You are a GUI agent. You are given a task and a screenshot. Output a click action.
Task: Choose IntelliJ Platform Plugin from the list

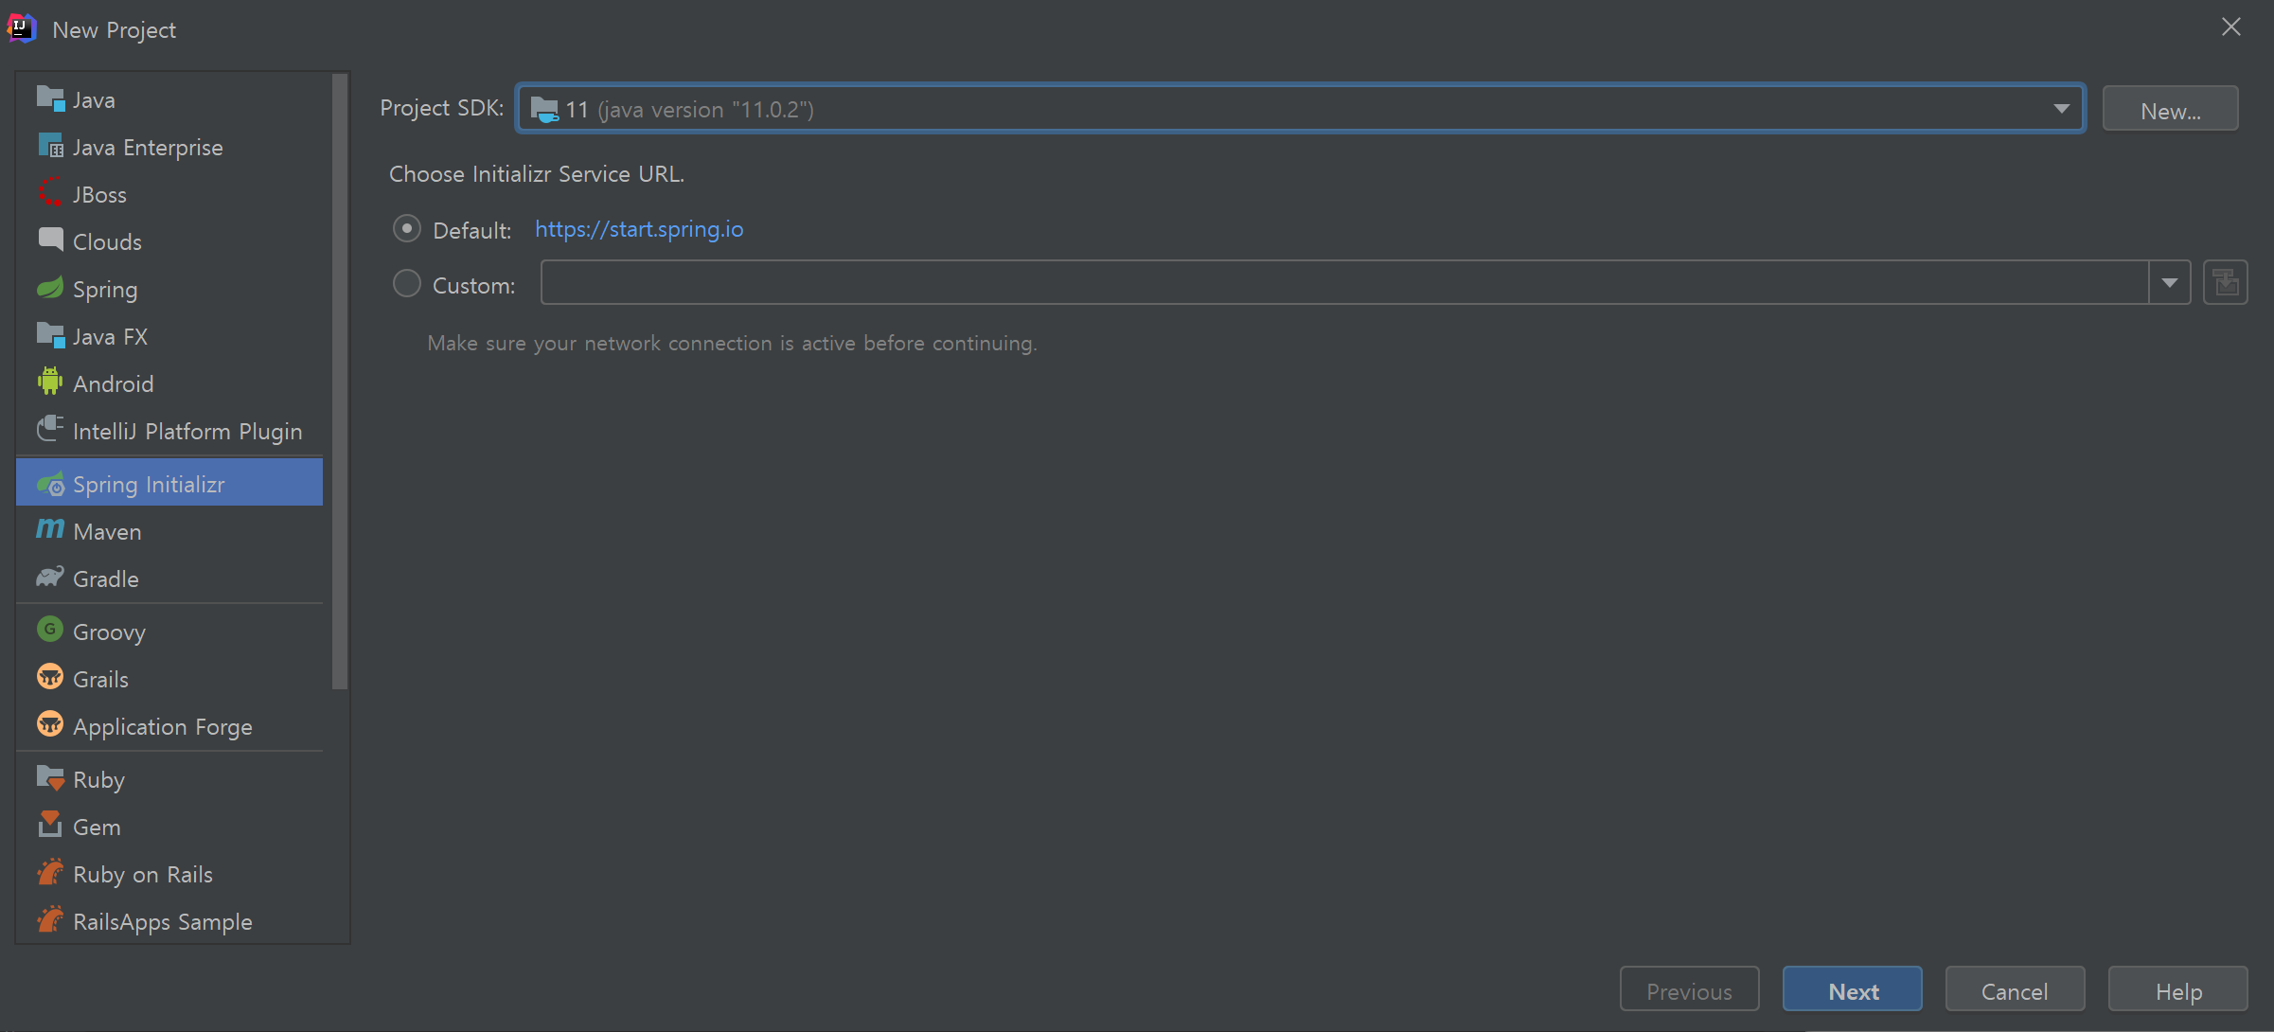tap(187, 432)
